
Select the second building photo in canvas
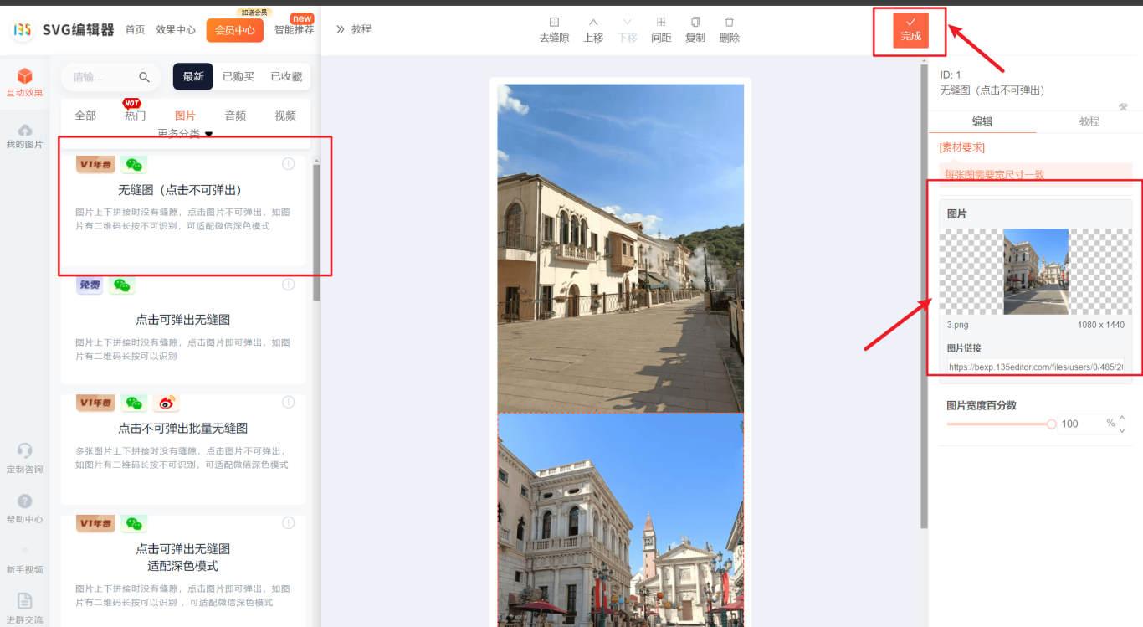click(621, 520)
